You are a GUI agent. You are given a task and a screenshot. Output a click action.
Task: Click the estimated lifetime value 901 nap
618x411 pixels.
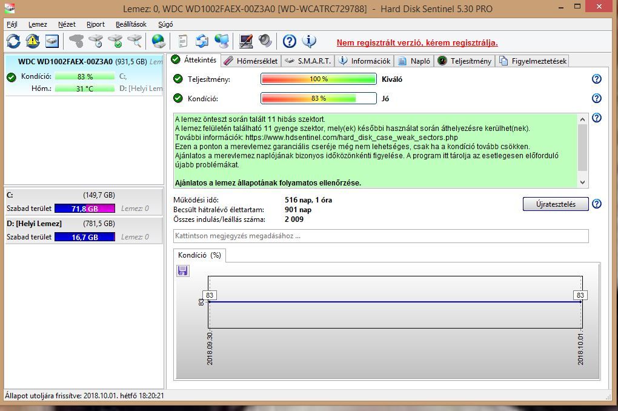(x=298, y=210)
